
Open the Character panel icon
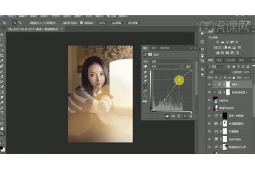(x=202, y=69)
